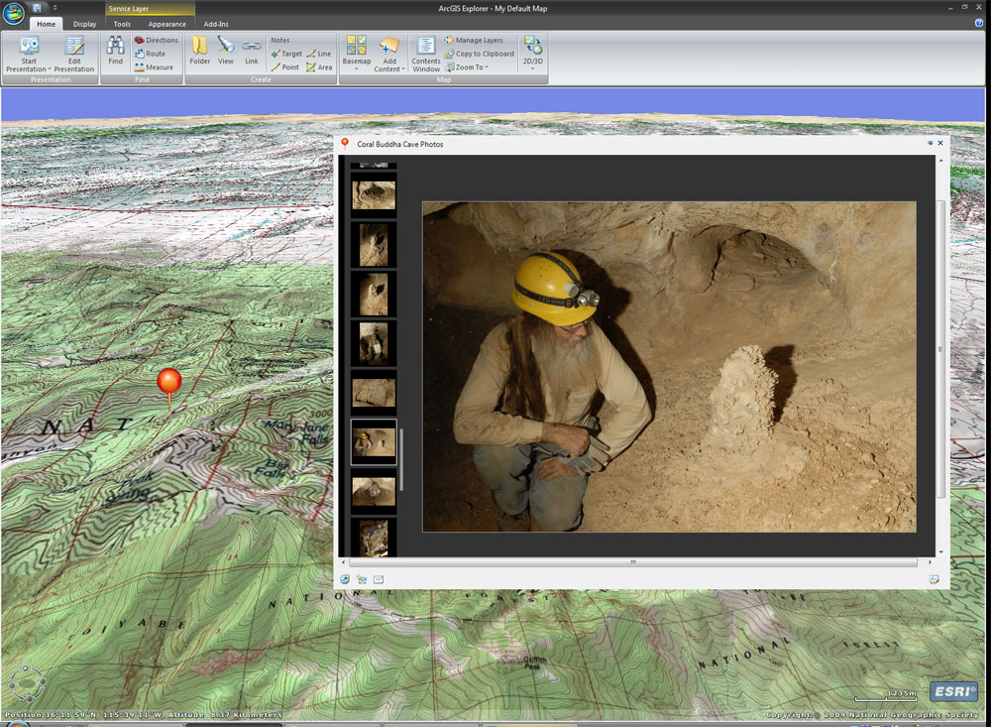Open the Appearance tab
The width and height of the screenshot is (991, 727).
coord(166,24)
